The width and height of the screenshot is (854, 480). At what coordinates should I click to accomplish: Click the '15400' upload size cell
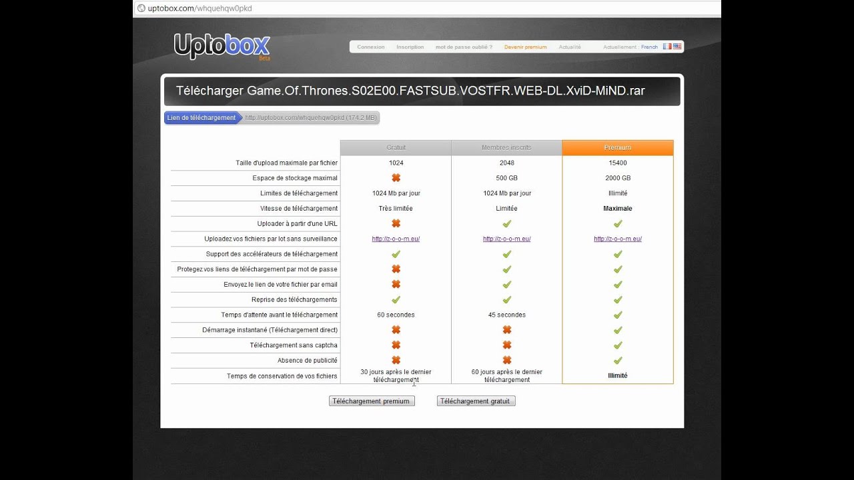point(618,163)
